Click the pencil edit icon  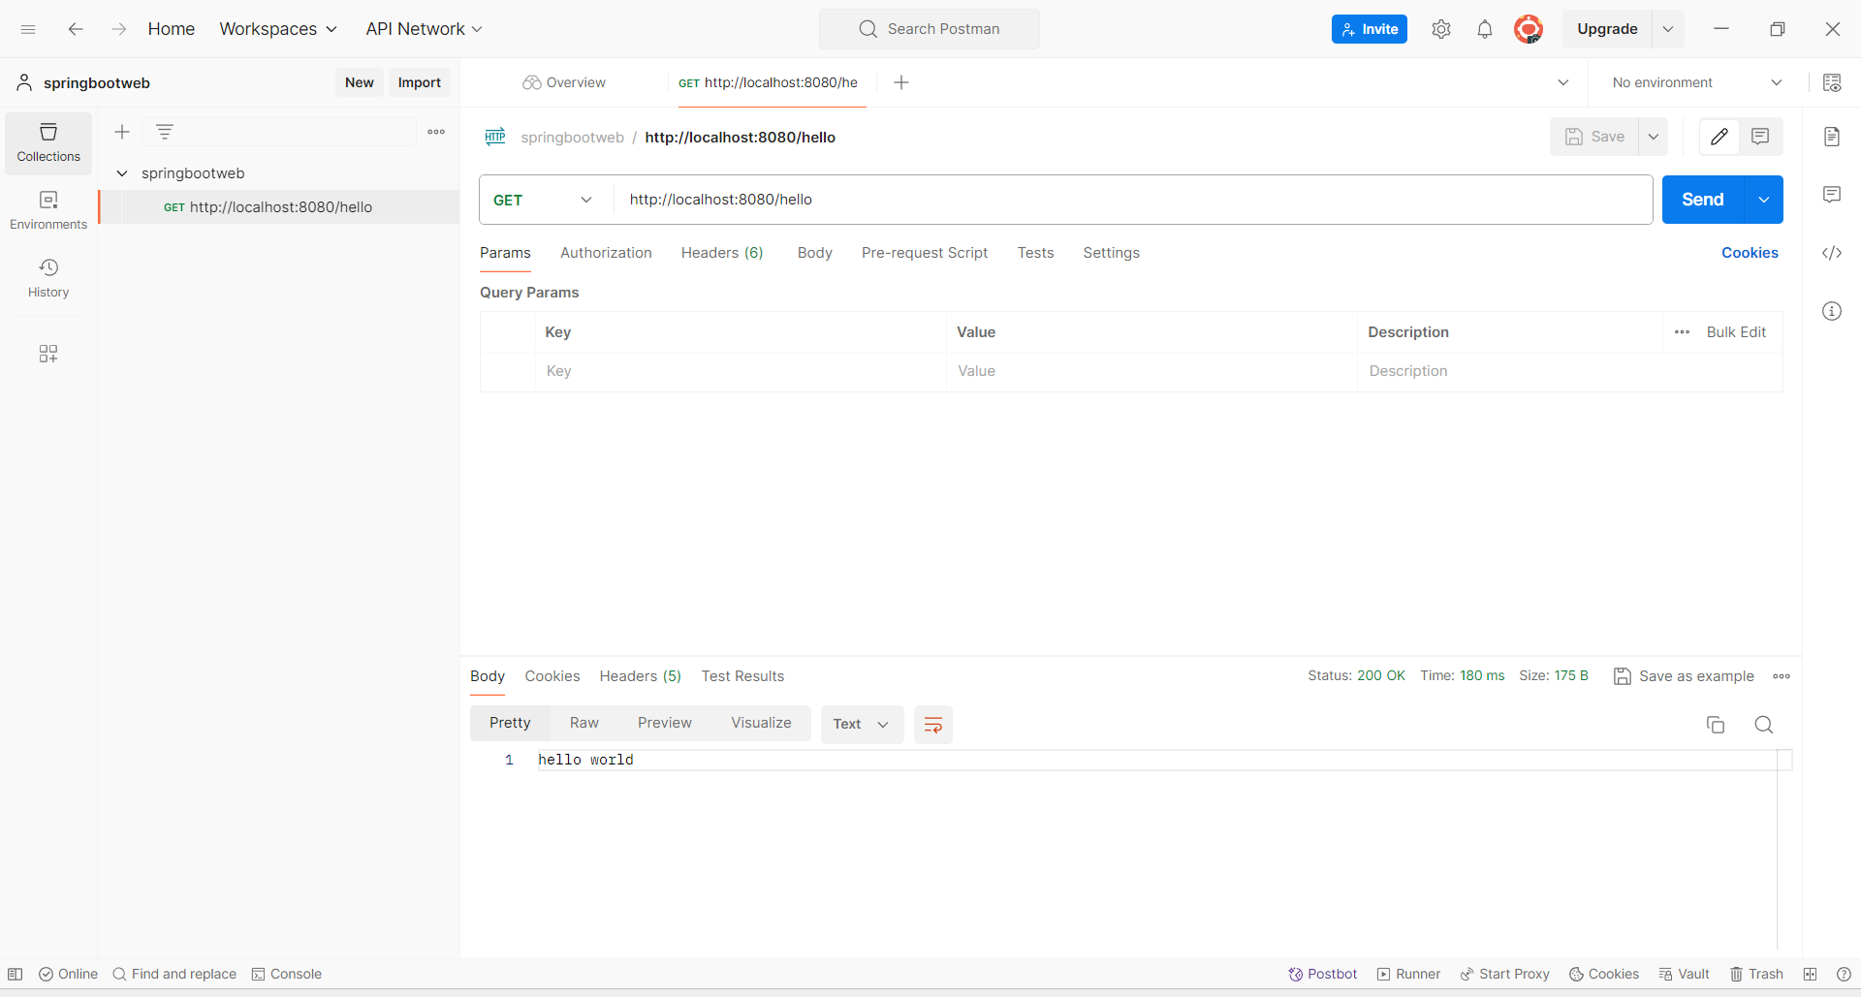[x=1719, y=137]
